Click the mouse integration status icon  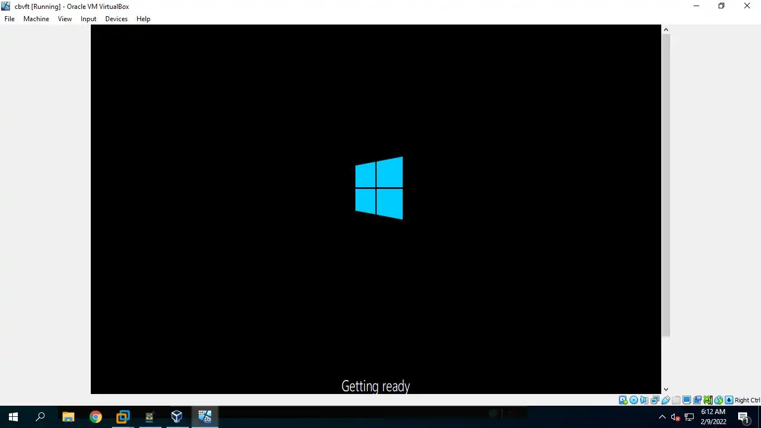(x=719, y=400)
